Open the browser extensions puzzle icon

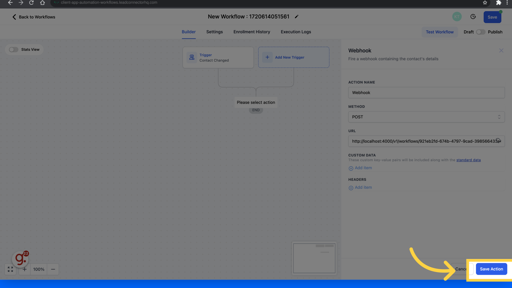498,3
